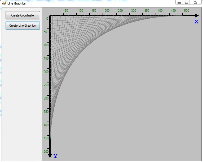This screenshot has height=162, width=203.
Task: Click the 350 label on the X axis
Action: click(147, 11)
